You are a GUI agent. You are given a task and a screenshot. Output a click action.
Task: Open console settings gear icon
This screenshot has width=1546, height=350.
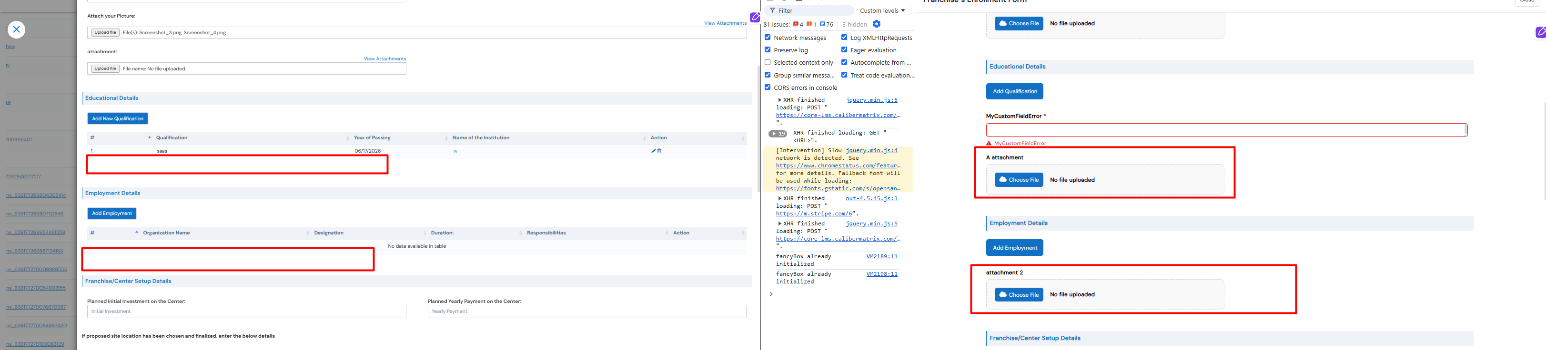[876, 24]
